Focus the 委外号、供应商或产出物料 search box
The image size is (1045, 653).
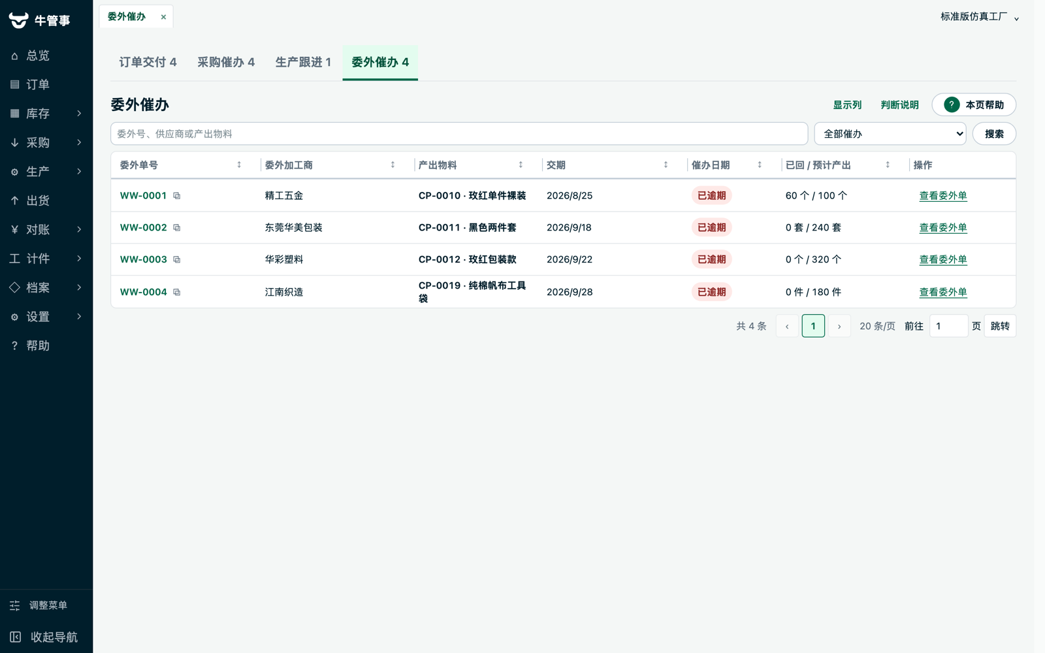(x=459, y=134)
